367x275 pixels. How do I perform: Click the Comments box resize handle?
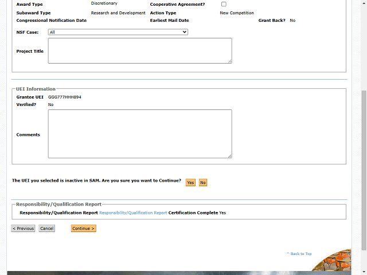(230, 156)
